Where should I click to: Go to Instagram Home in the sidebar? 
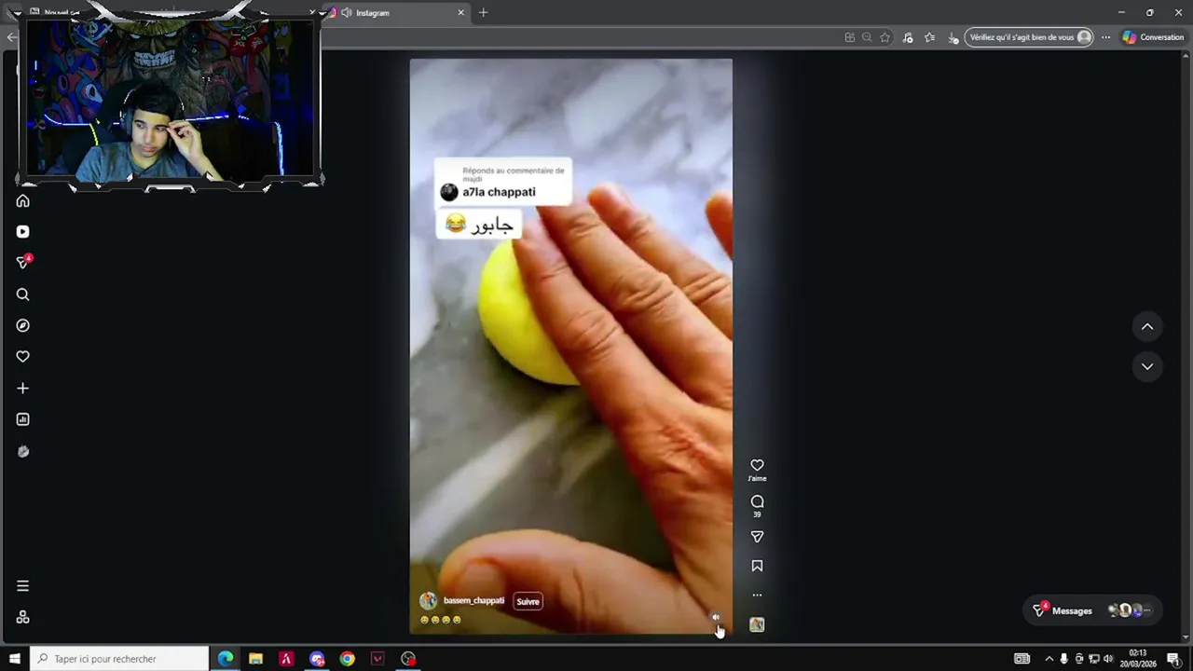23,200
